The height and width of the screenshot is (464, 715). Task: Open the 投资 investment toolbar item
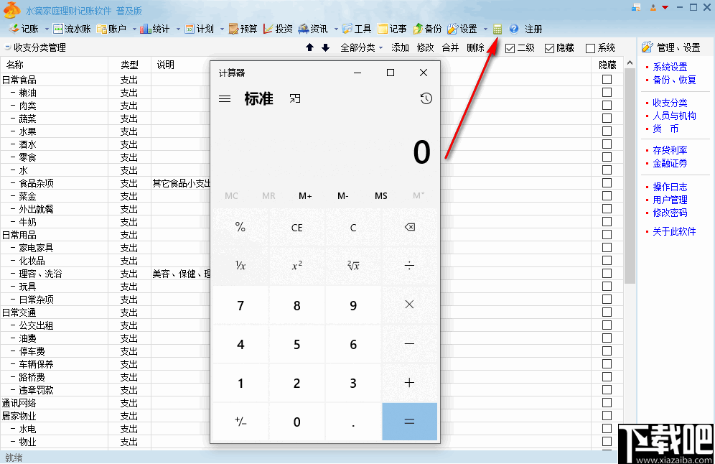tap(278, 29)
